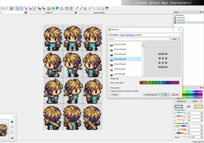
Task: Pick the green swatch in Change color strip
Action: tap(154, 83)
